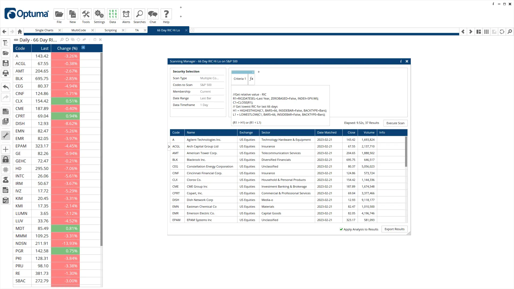
Task: Go back with the left arrow
Action: [x=4, y=32]
